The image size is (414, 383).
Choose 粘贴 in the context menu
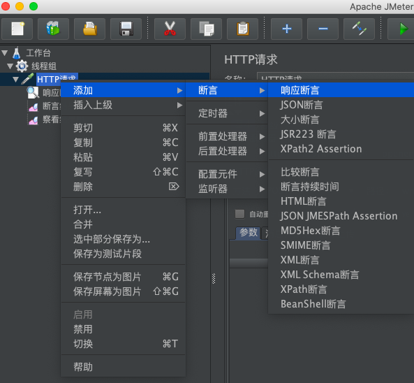coord(124,157)
